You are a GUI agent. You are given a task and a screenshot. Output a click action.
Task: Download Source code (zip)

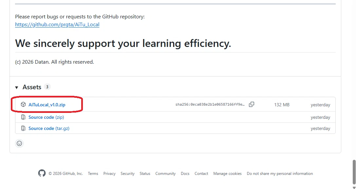tap(46, 117)
